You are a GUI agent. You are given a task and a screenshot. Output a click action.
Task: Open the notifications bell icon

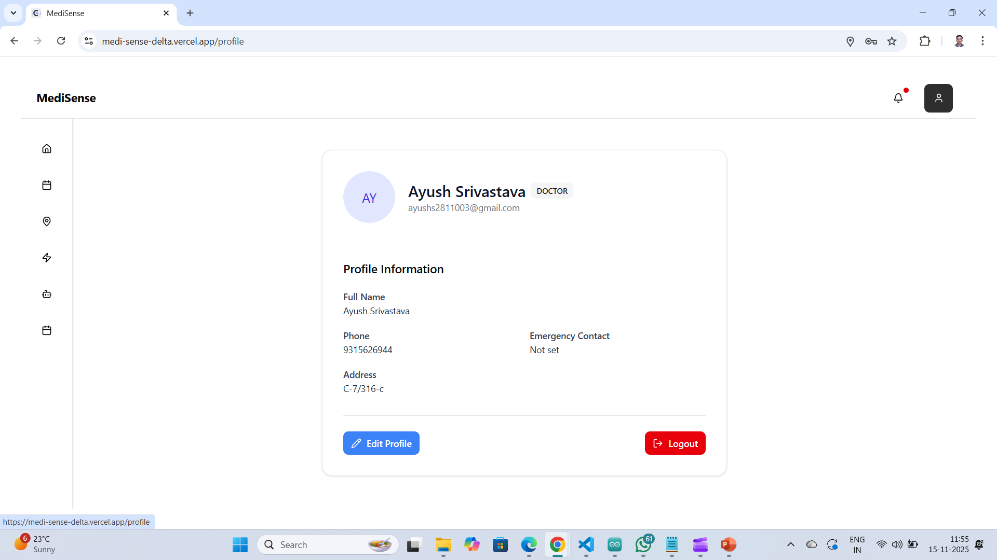click(898, 98)
